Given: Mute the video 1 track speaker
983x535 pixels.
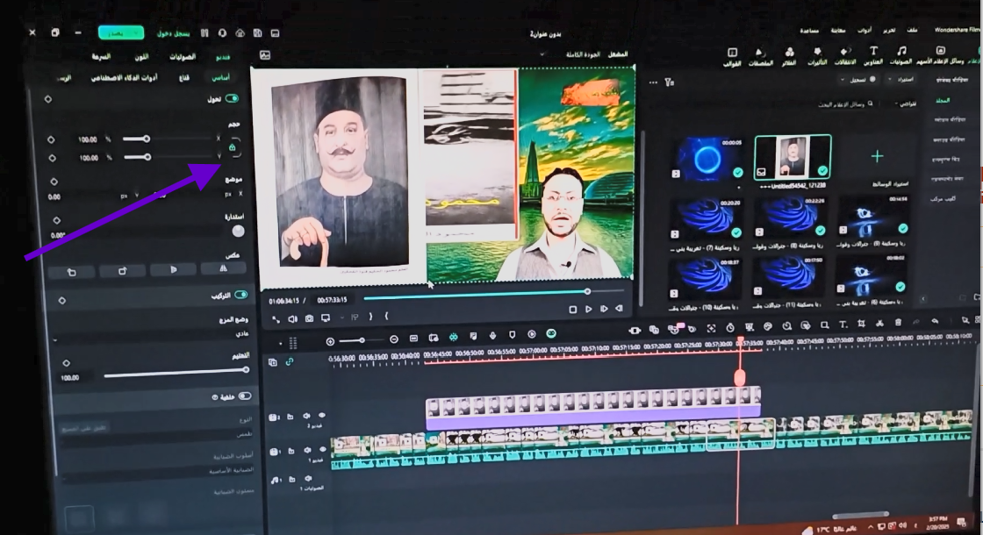Looking at the screenshot, I should point(307,450).
